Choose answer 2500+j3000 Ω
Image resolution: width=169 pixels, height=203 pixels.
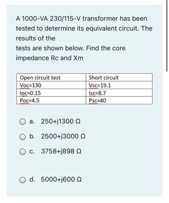[63, 136]
